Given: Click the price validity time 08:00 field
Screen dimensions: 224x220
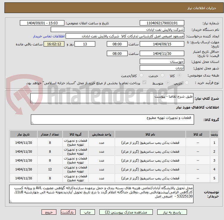Looking at the screenshot, I should click(x=117, y=53).
